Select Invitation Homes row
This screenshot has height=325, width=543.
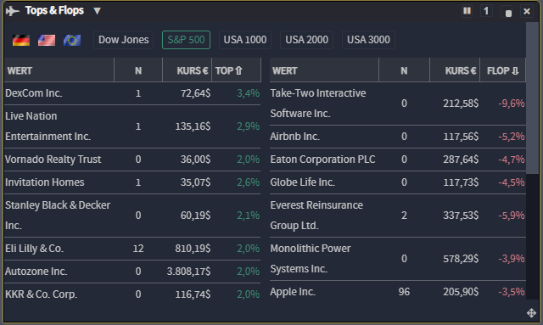[132, 182]
